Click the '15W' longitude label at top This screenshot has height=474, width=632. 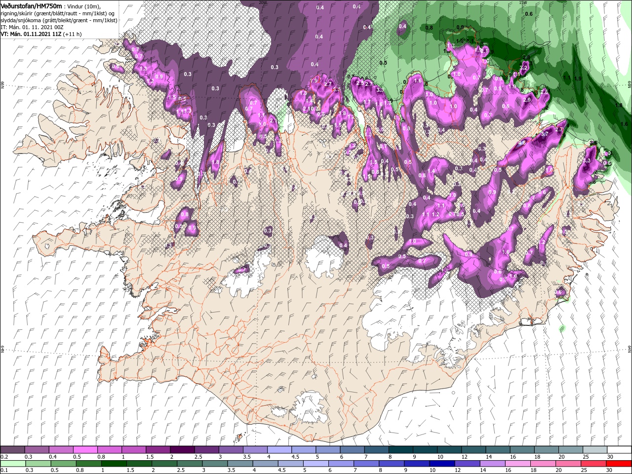tap(523, 2)
